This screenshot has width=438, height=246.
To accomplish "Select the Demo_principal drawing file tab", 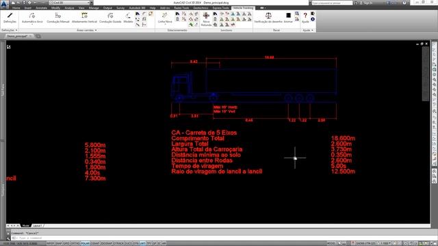I will (x=17, y=36).
